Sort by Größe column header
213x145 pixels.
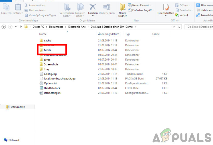tap(156, 34)
